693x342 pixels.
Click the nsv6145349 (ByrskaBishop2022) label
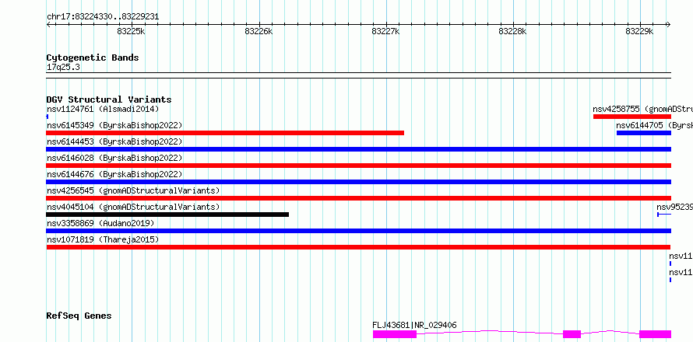(x=114, y=125)
